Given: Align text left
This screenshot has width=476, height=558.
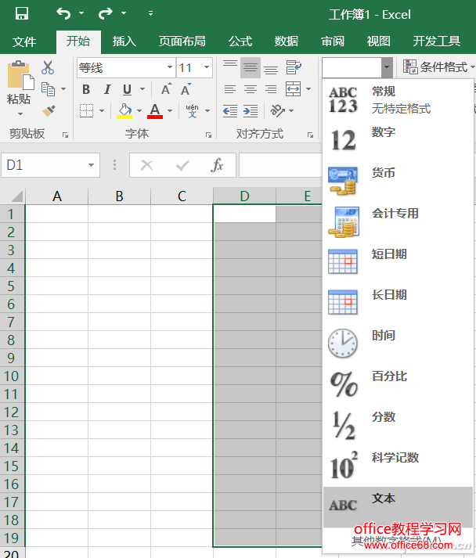Looking at the screenshot, I should [x=230, y=89].
